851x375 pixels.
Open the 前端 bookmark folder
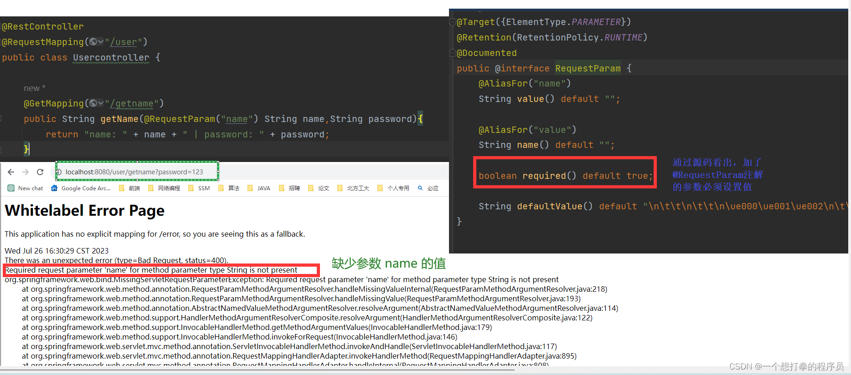pyautogui.click(x=129, y=188)
